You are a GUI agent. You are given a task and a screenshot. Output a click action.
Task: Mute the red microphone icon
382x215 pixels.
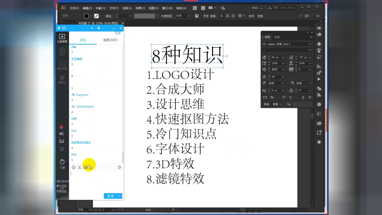point(61,127)
